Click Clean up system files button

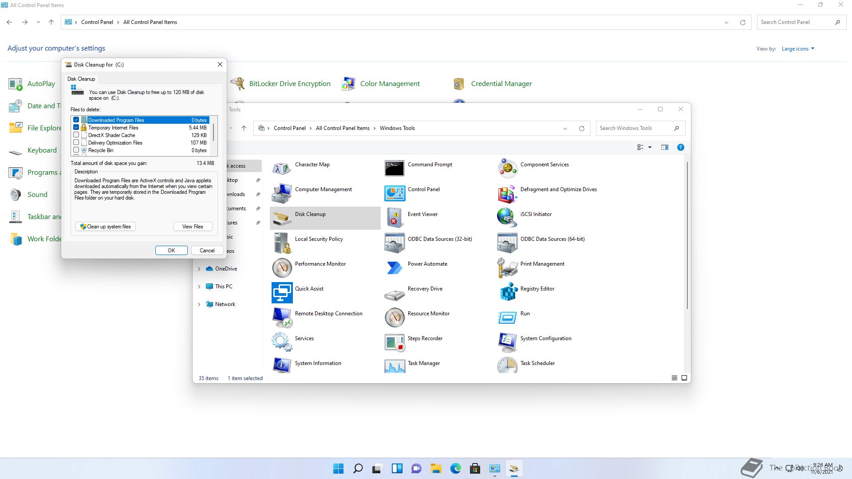click(106, 227)
